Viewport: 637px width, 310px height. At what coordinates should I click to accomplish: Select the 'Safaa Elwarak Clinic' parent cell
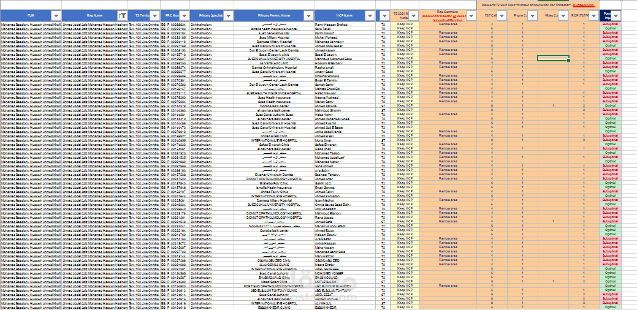(274, 145)
